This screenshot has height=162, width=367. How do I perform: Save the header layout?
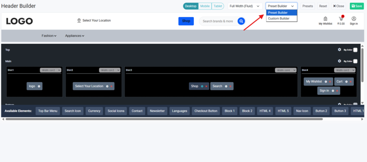coord(357,6)
